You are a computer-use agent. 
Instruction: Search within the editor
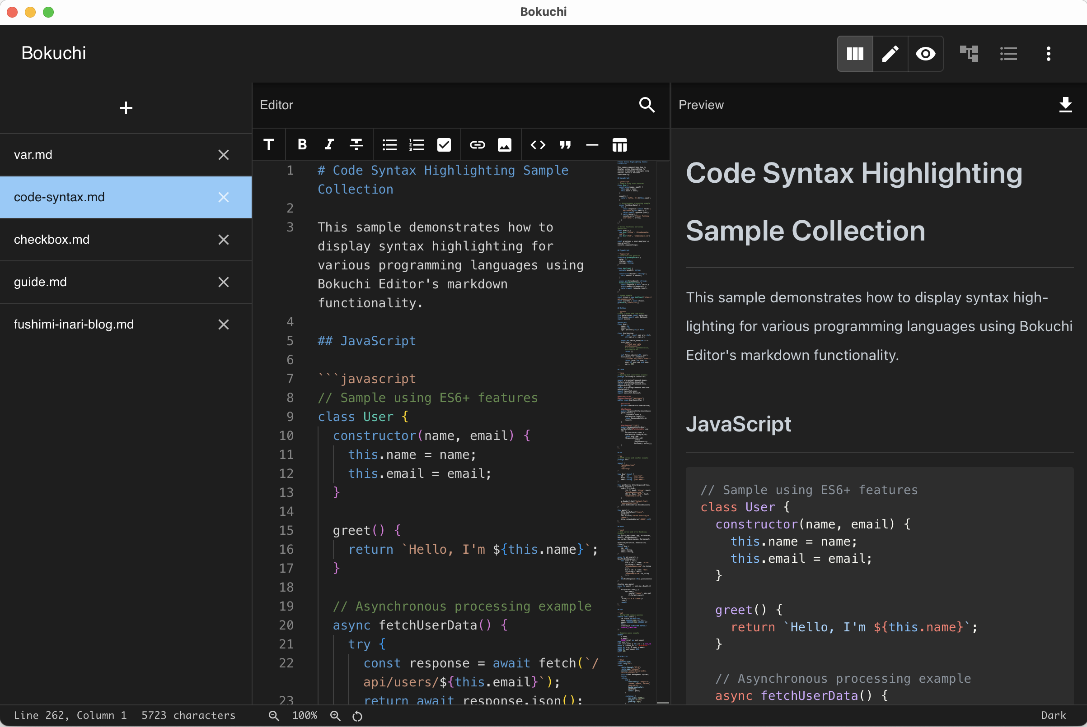click(647, 105)
